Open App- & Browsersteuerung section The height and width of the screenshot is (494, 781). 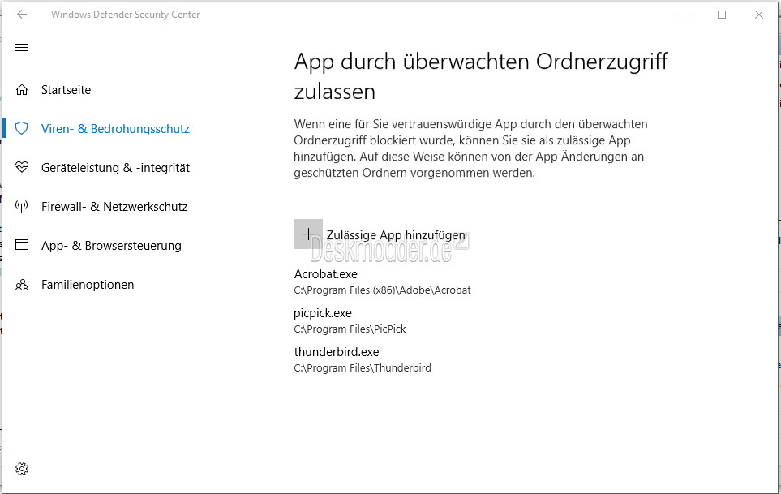(x=112, y=246)
